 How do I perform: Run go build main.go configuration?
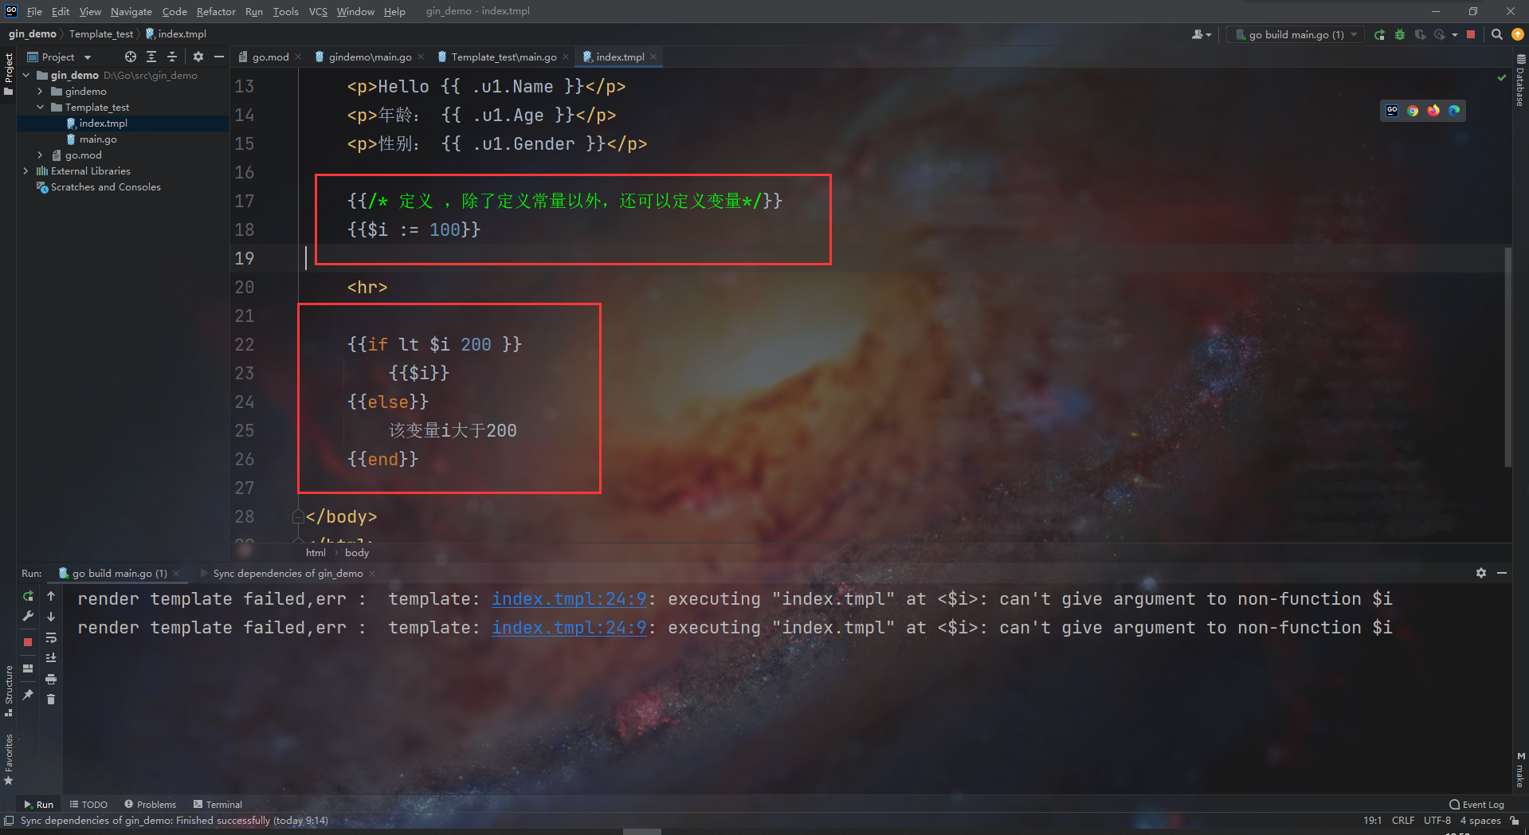[x=1378, y=34]
